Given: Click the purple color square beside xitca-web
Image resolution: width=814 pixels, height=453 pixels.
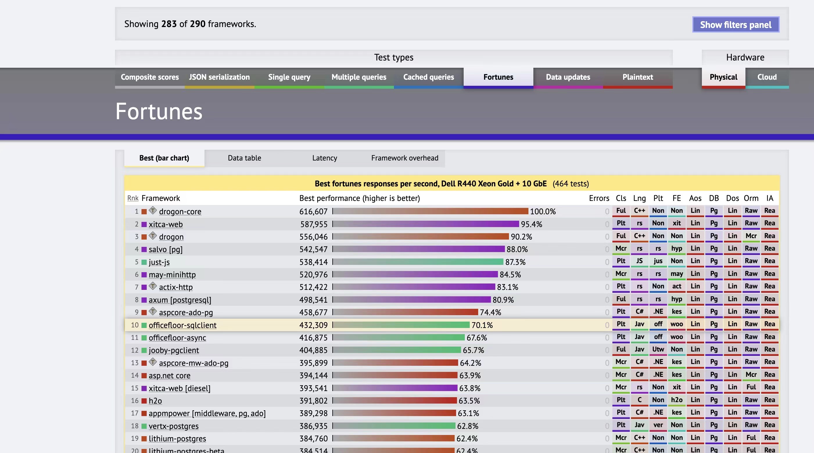Looking at the screenshot, I should point(144,224).
